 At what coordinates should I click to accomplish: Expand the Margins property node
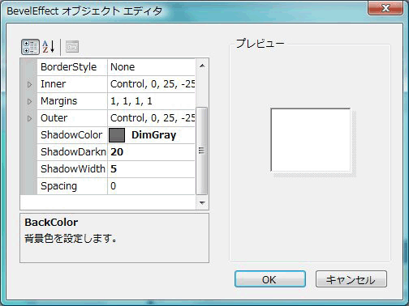coord(29,101)
